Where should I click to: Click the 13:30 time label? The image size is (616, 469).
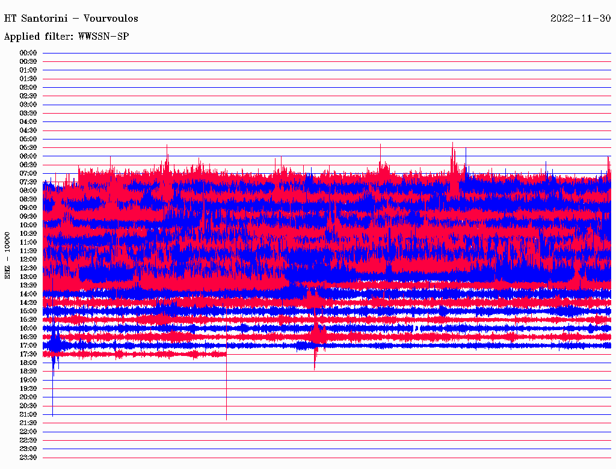[x=28, y=285]
